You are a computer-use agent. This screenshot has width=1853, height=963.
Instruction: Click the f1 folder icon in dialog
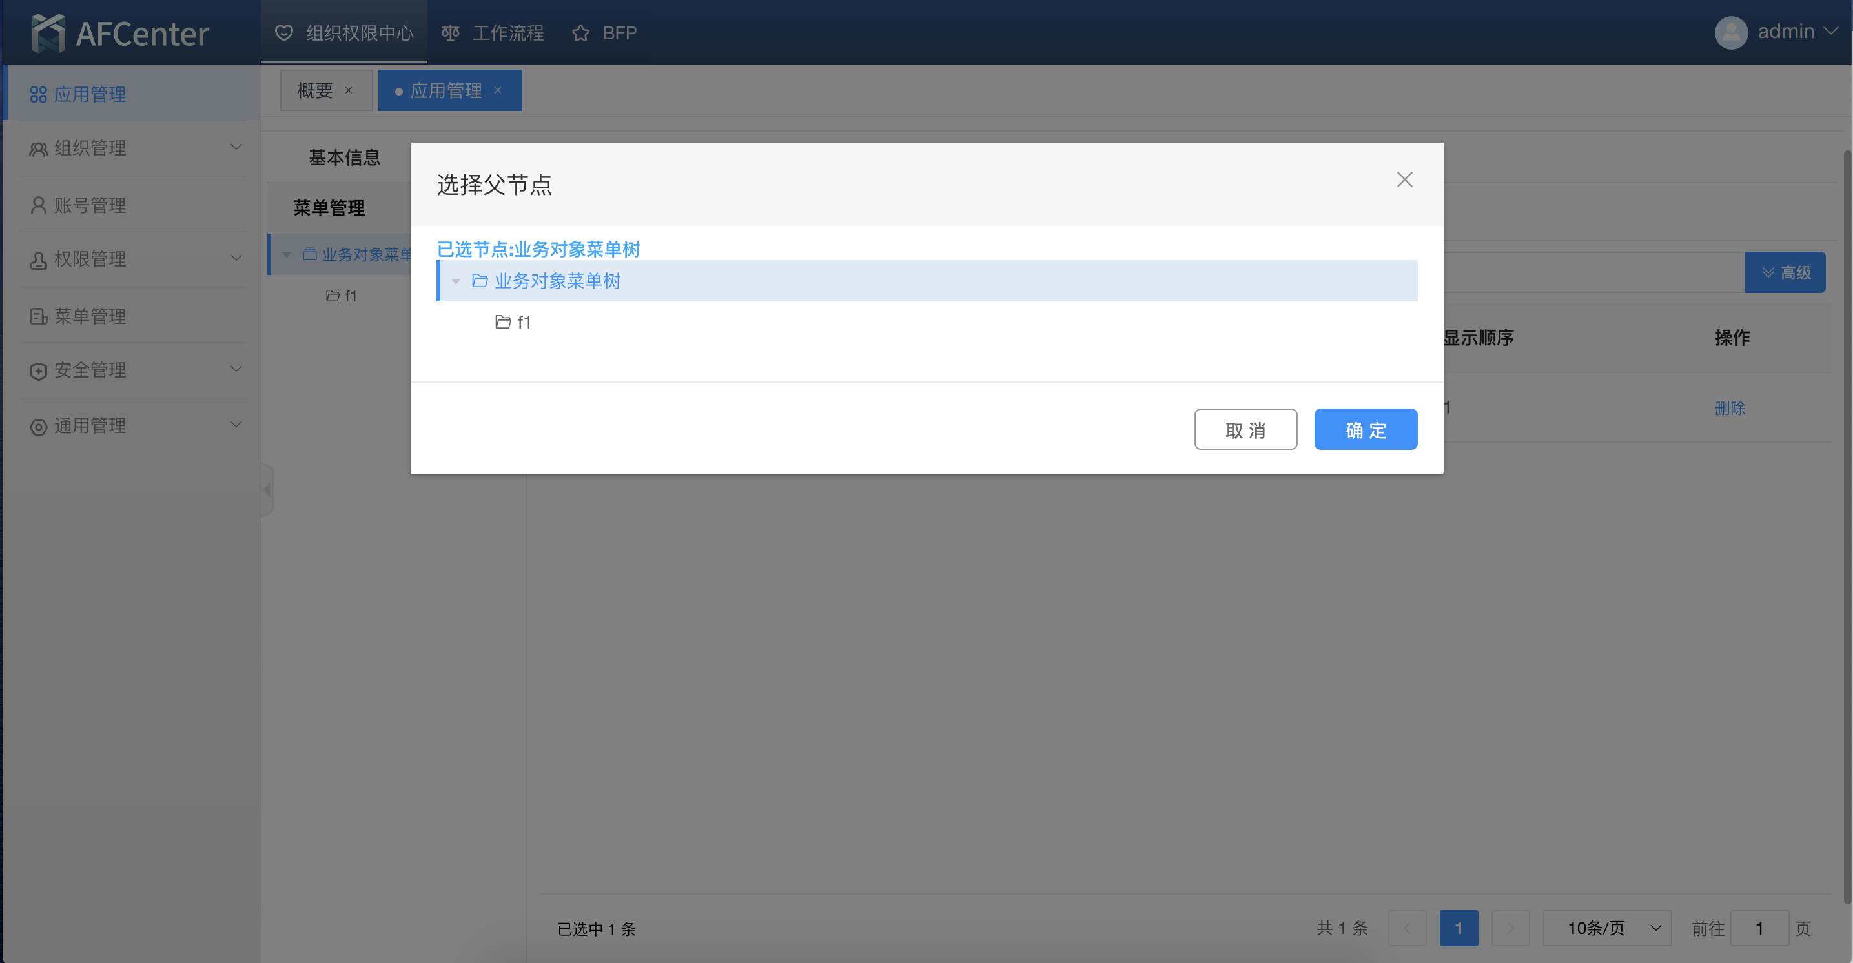[503, 321]
